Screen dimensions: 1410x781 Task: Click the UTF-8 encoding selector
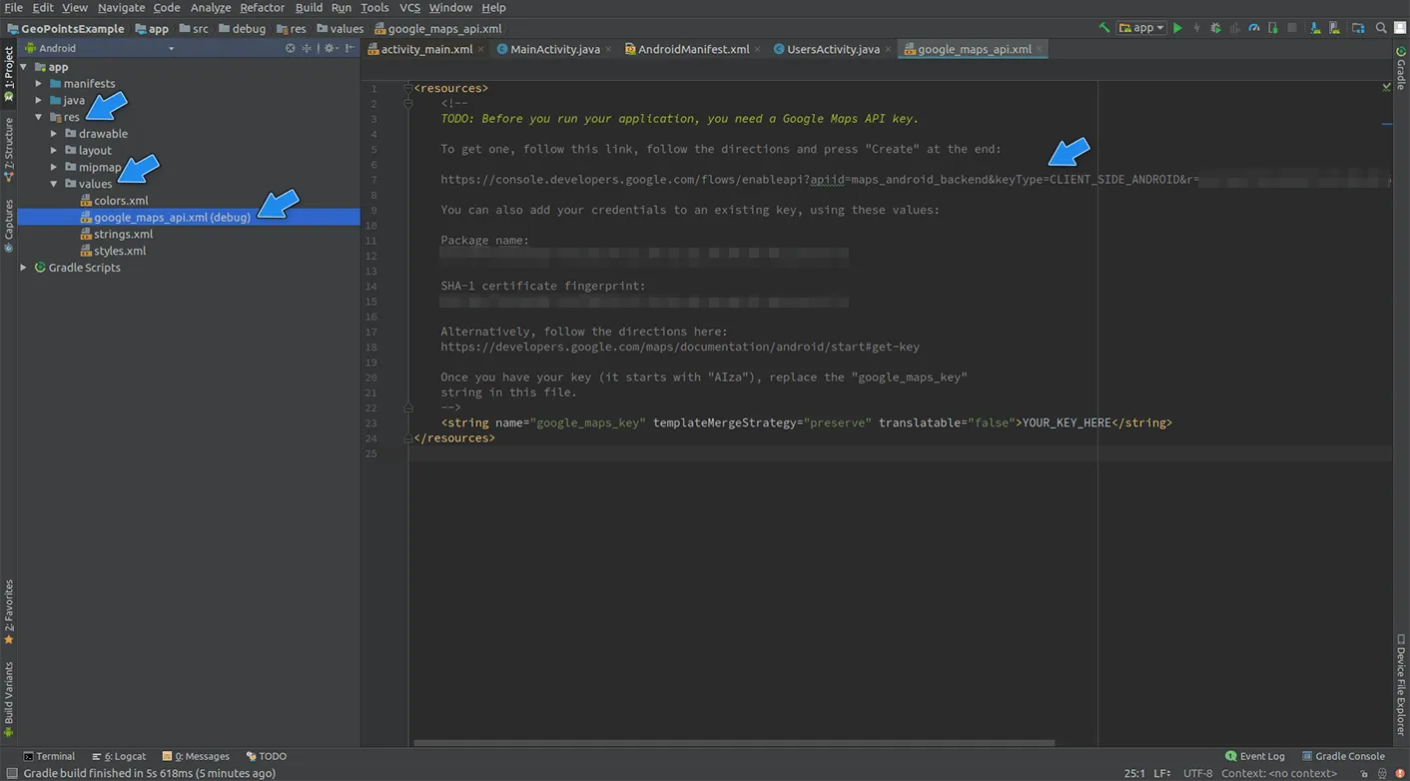(x=1197, y=773)
